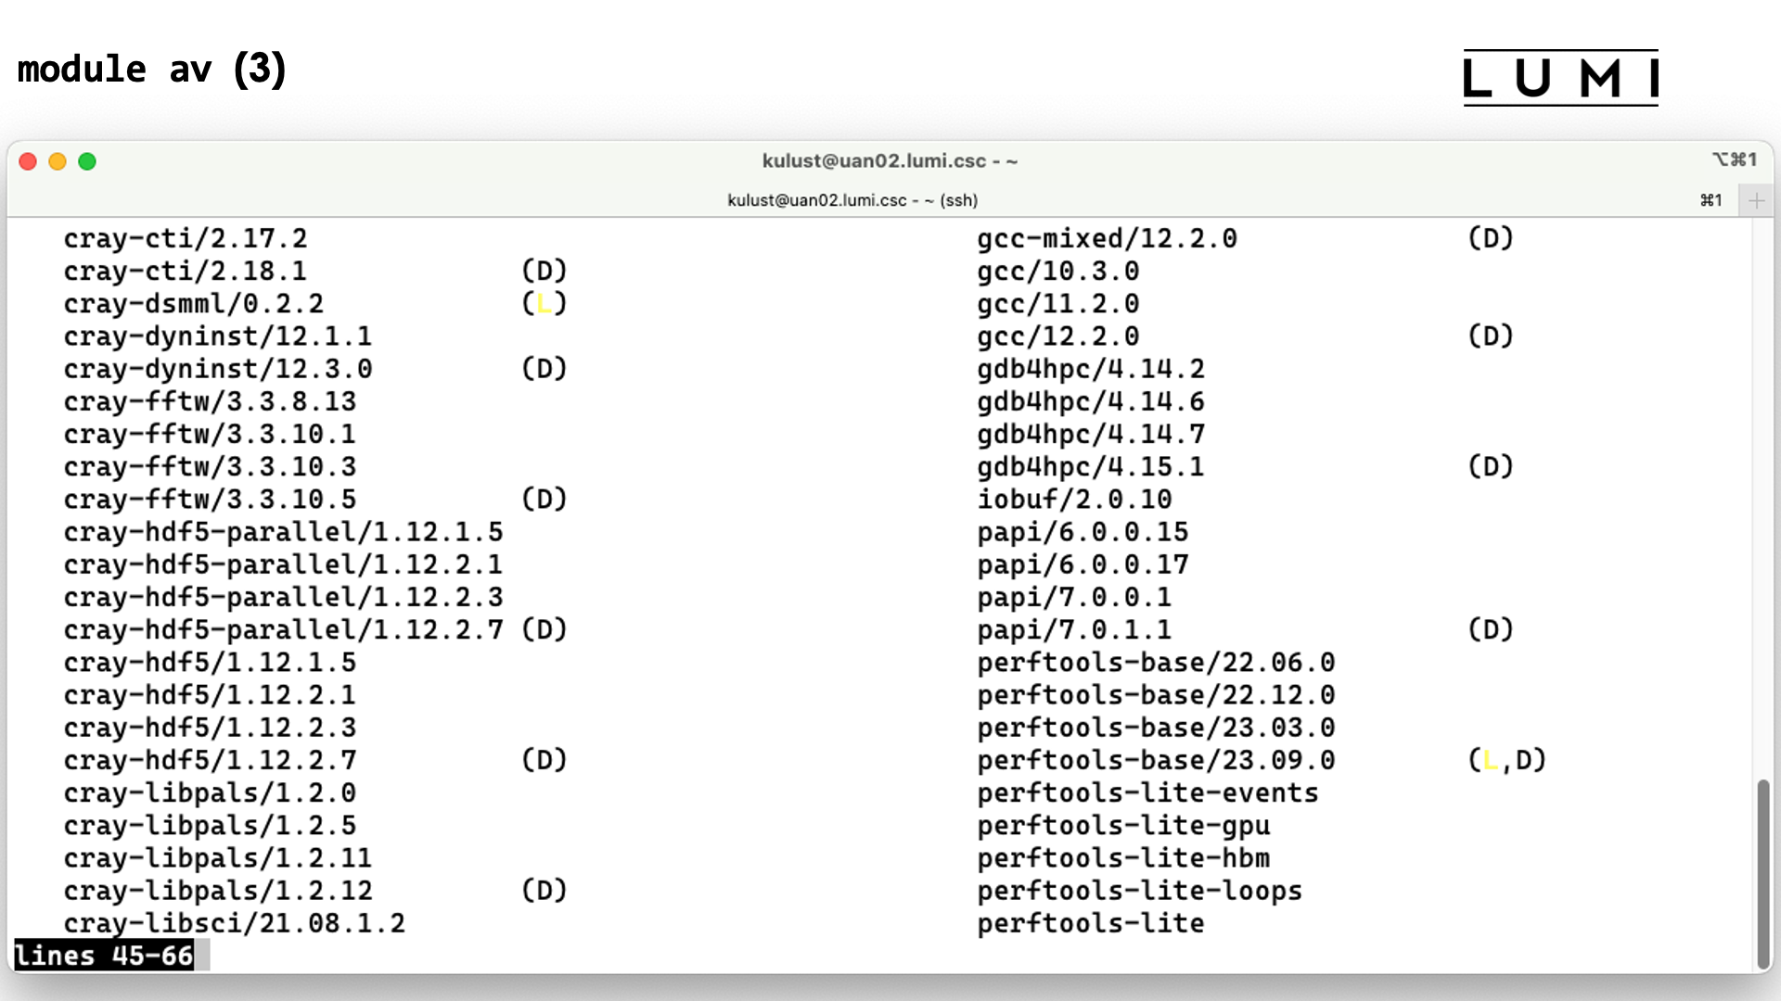Click the yellow minimize window button

(x=58, y=161)
